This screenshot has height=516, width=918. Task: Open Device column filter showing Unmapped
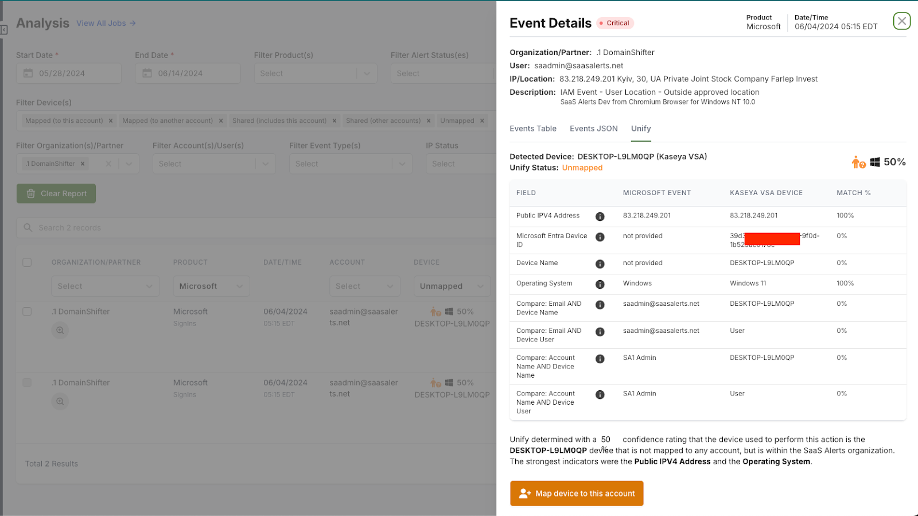452,286
